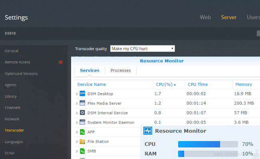Click the CPU usage bar at 70%

(208, 144)
